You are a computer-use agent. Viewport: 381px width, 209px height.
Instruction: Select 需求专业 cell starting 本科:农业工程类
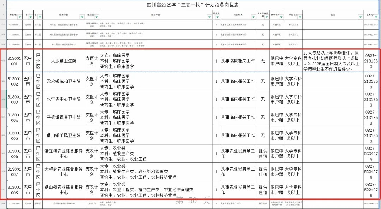coord(156,190)
